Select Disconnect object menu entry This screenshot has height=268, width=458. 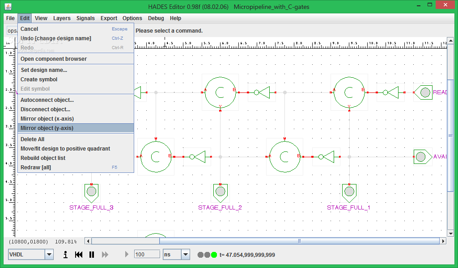(x=76, y=109)
